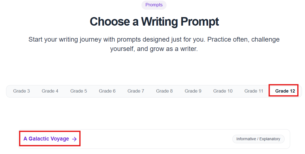Viewport: 305px width, 154px height.
Task: Show Grade 6 writing prompts
Action: click(107, 91)
